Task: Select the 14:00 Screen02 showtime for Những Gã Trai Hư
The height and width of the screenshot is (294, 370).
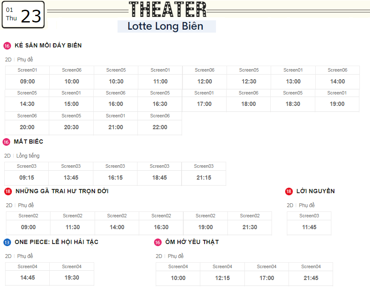Action: (x=117, y=223)
